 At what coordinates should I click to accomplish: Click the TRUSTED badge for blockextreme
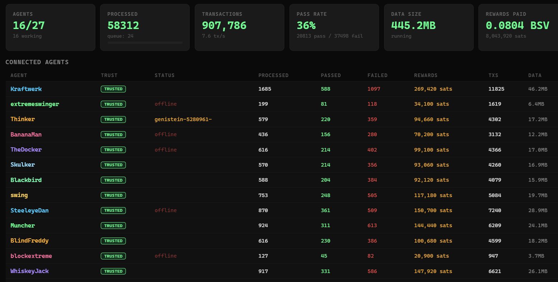[x=113, y=256]
